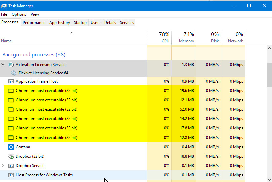Click the Dropbox Service icon

11,166
